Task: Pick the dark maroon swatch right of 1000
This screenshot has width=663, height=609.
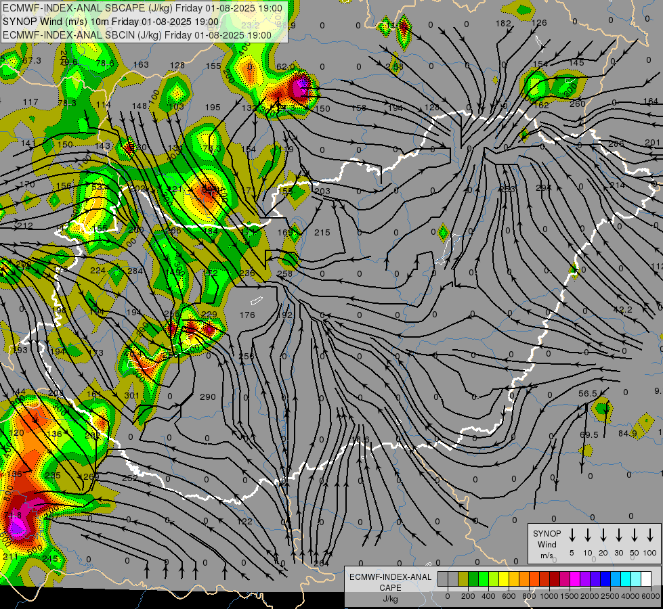Action: (555, 579)
